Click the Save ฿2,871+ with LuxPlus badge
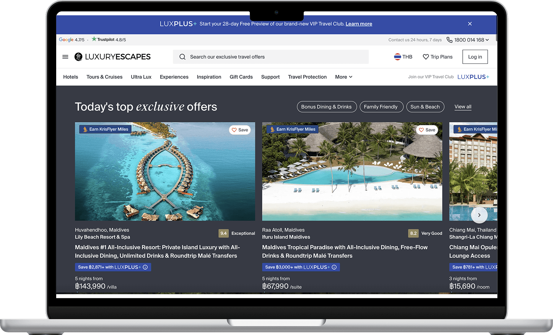Viewport: 553px width, 335px height. pos(113,267)
